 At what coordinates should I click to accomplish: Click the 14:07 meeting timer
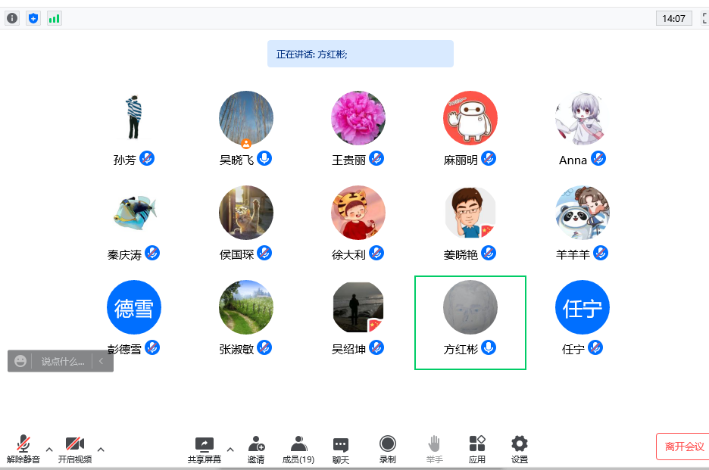point(673,18)
